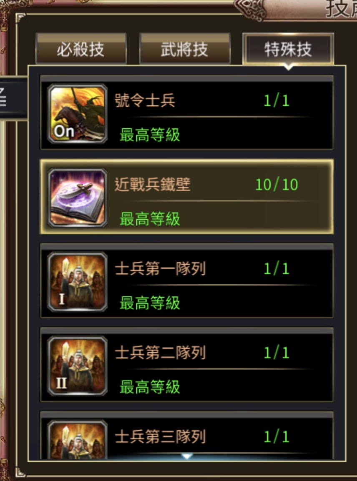Expand the list with the bottom down arrow

click(x=187, y=456)
